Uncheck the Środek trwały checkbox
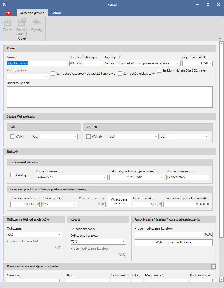 (x=72, y=229)
